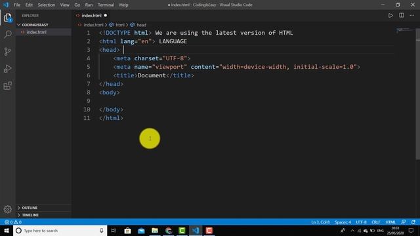
Task: Click index.html breadcrumb segment
Action: (93, 25)
